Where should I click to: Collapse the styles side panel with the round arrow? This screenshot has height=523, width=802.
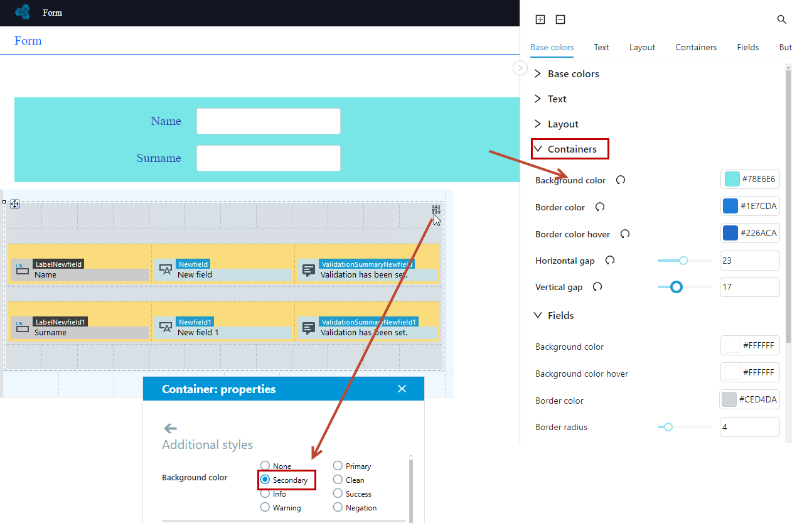point(520,68)
